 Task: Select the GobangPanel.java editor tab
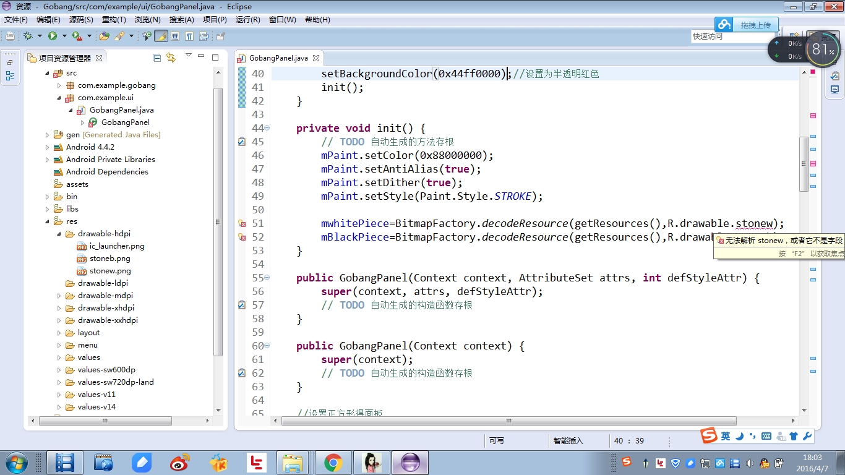coord(278,58)
